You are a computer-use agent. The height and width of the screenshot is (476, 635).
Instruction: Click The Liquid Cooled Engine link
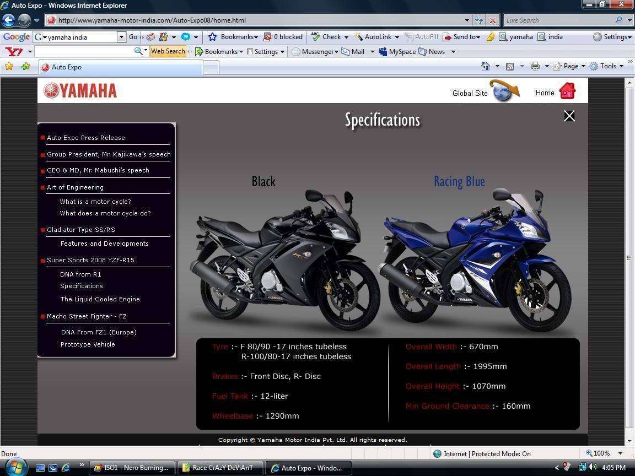(x=100, y=299)
